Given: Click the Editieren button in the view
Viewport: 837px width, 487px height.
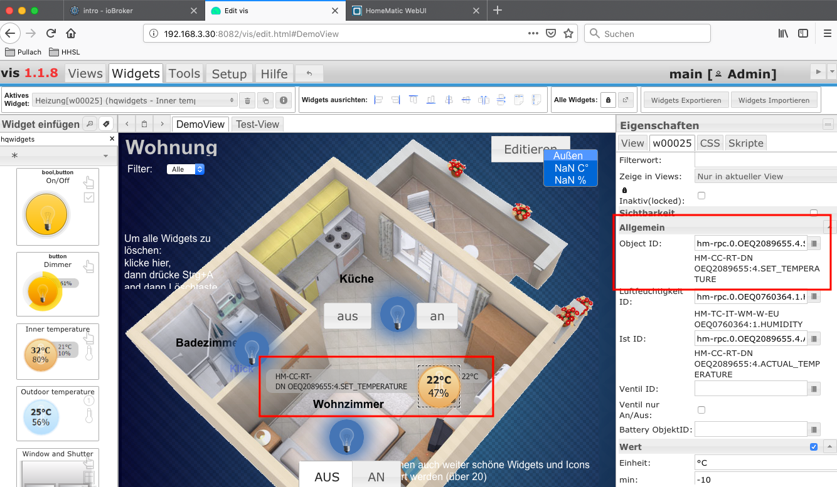Looking at the screenshot, I should pos(530,149).
